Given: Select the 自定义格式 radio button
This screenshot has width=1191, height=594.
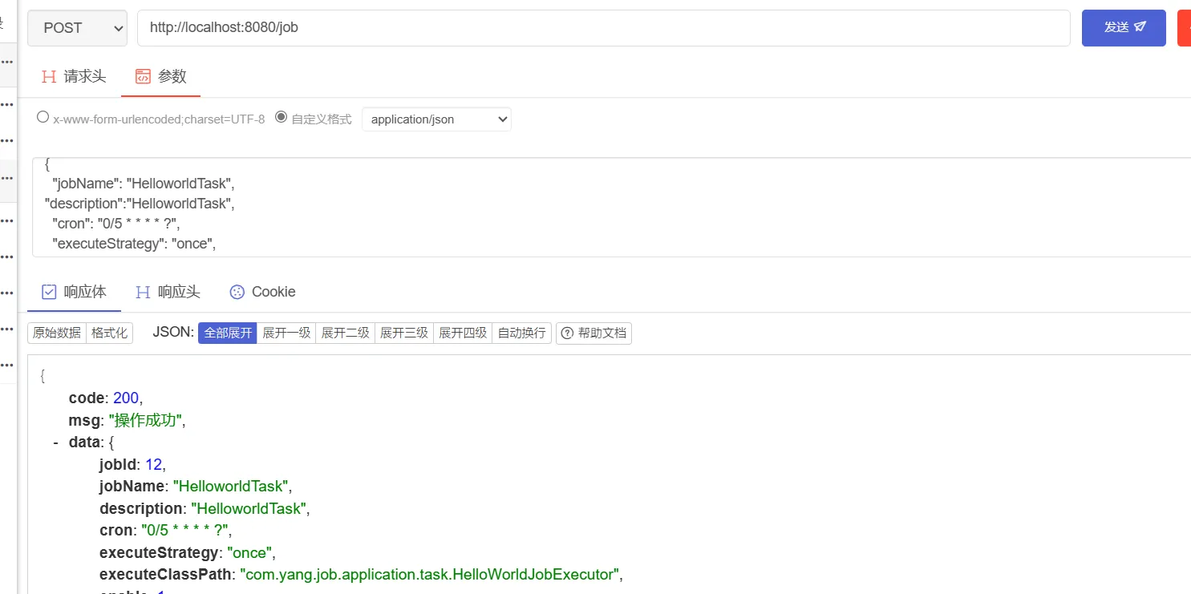Looking at the screenshot, I should point(281,117).
